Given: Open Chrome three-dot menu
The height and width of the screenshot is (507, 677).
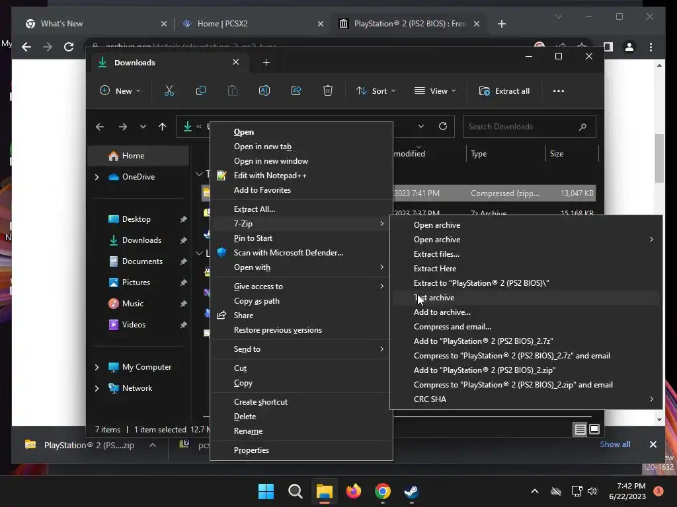Looking at the screenshot, I should (651, 47).
